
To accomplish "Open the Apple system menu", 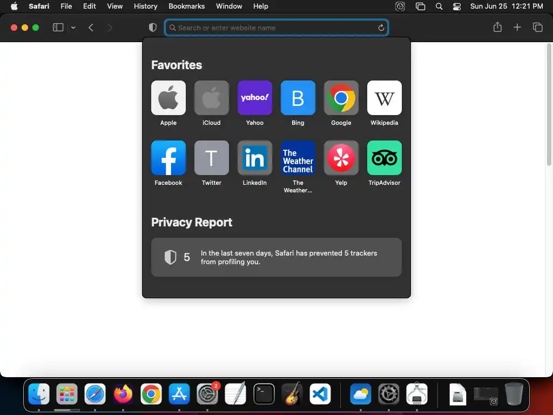I will [x=14, y=6].
